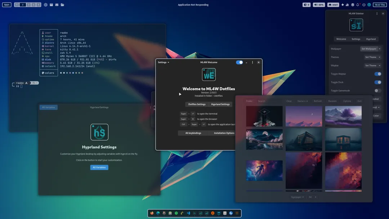Expand the hyprpaper dropdown in the wallpaper picker
The height and width of the screenshot is (219, 389).
(x=297, y=197)
